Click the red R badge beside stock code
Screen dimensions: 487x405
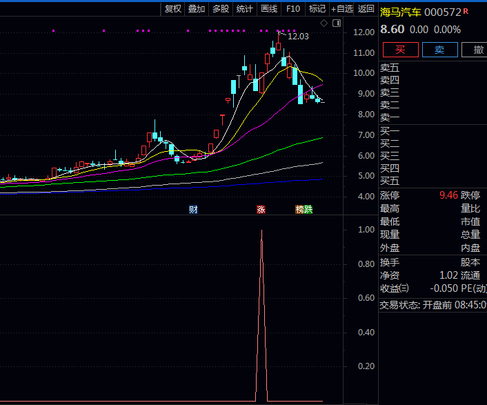click(x=466, y=11)
